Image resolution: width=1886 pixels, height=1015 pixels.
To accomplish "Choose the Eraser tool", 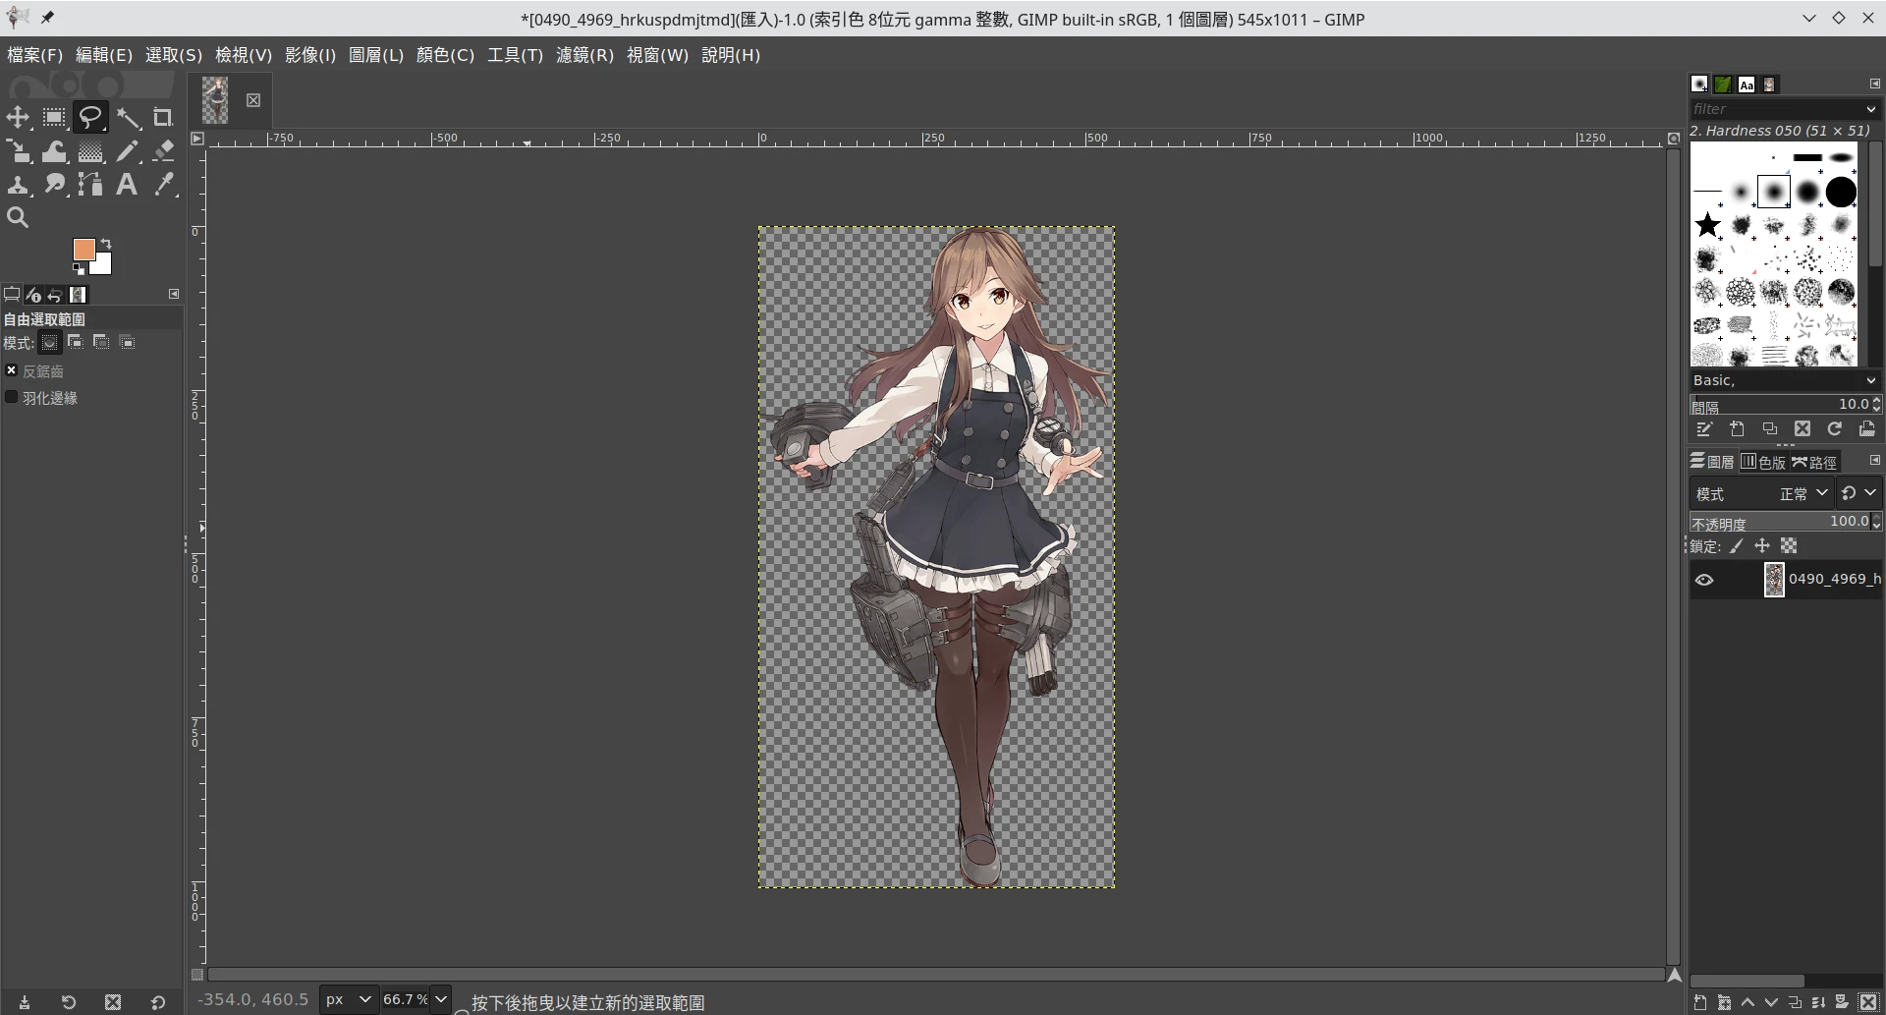I will (164, 151).
